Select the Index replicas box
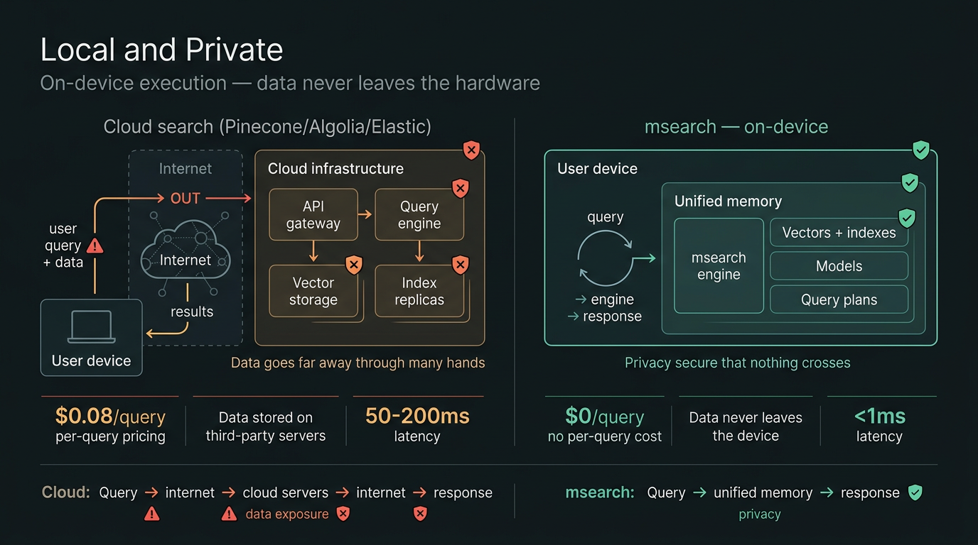The width and height of the screenshot is (978, 545). tap(419, 291)
